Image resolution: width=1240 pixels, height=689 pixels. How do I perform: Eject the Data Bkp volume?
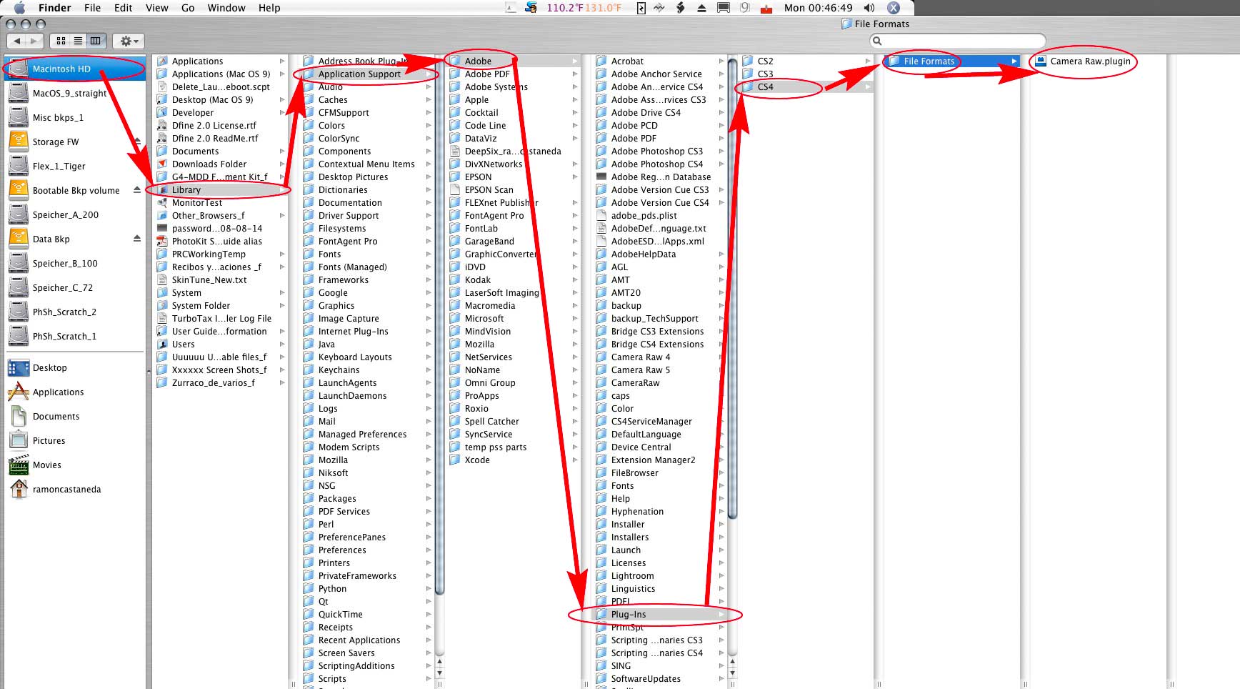(136, 239)
